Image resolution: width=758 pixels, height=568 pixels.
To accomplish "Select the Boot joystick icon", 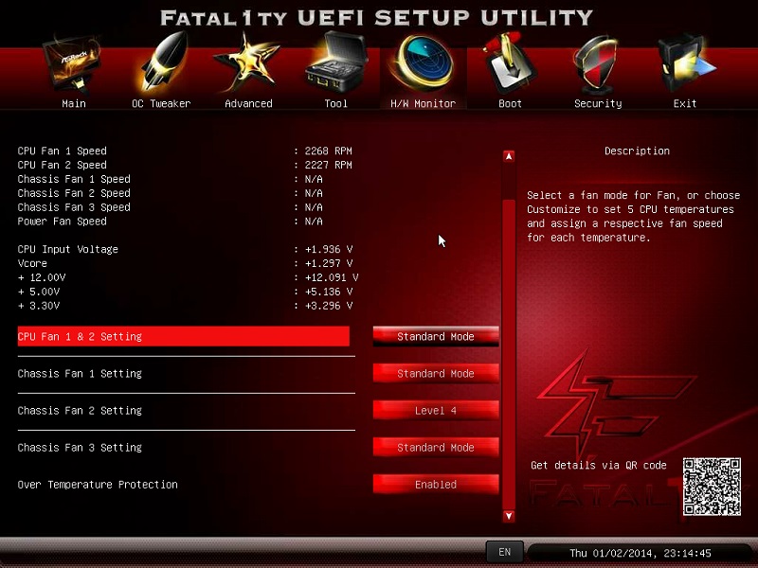I will pyautogui.click(x=510, y=64).
